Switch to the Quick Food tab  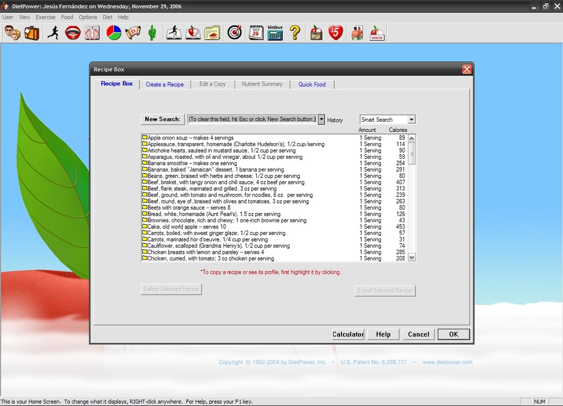click(312, 84)
